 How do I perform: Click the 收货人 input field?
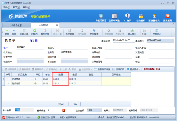click(x=75, y=48)
